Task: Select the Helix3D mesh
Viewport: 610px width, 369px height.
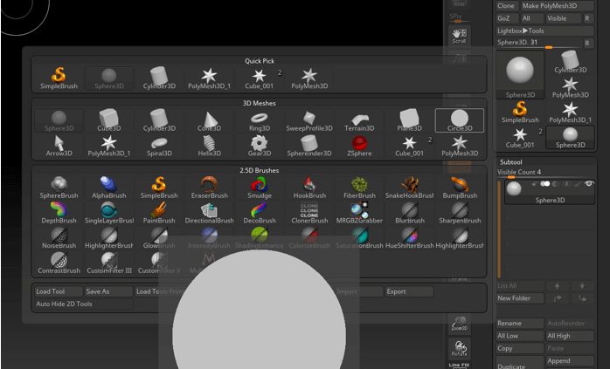Action: (x=209, y=146)
